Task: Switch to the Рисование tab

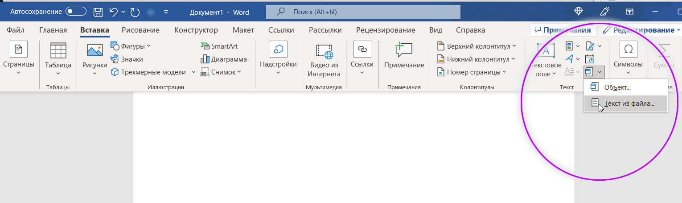Action: (141, 30)
